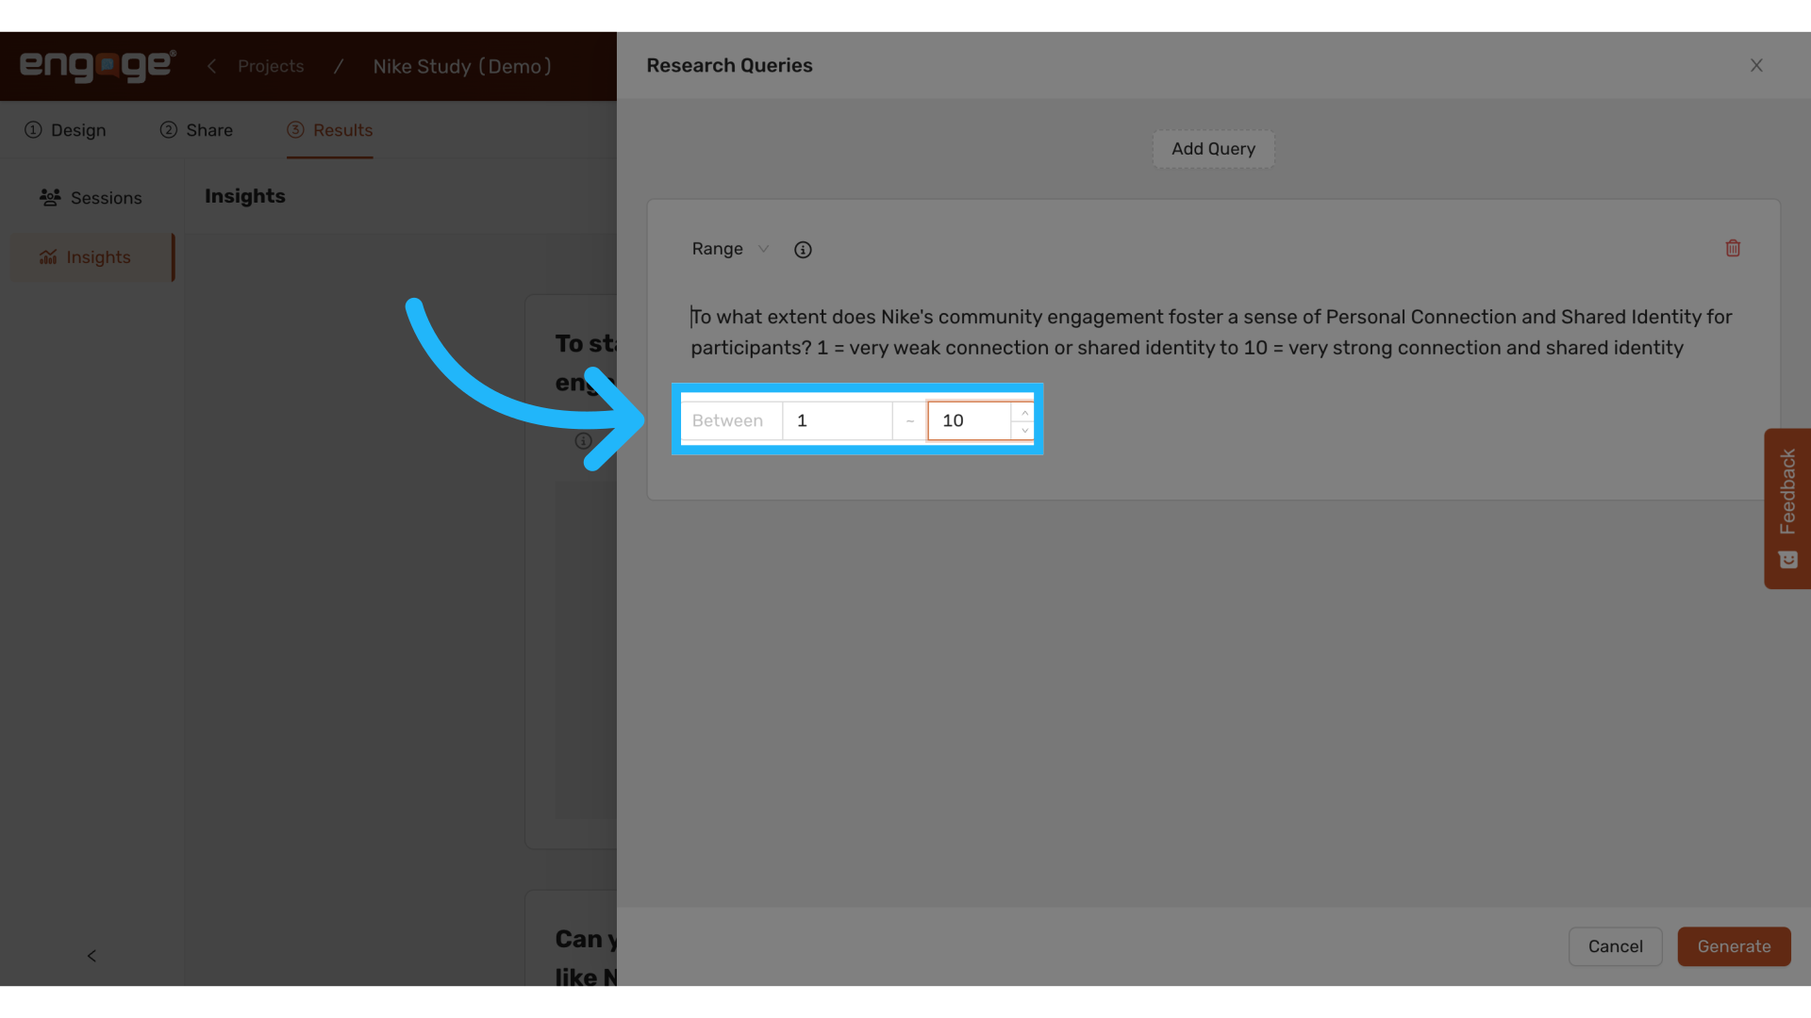
Task: Go back using the Projects chevron arrow
Action: point(212,66)
